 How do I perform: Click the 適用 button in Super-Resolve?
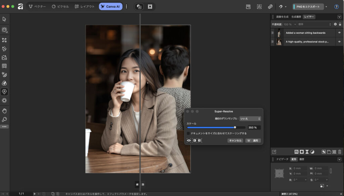click(x=253, y=140)
